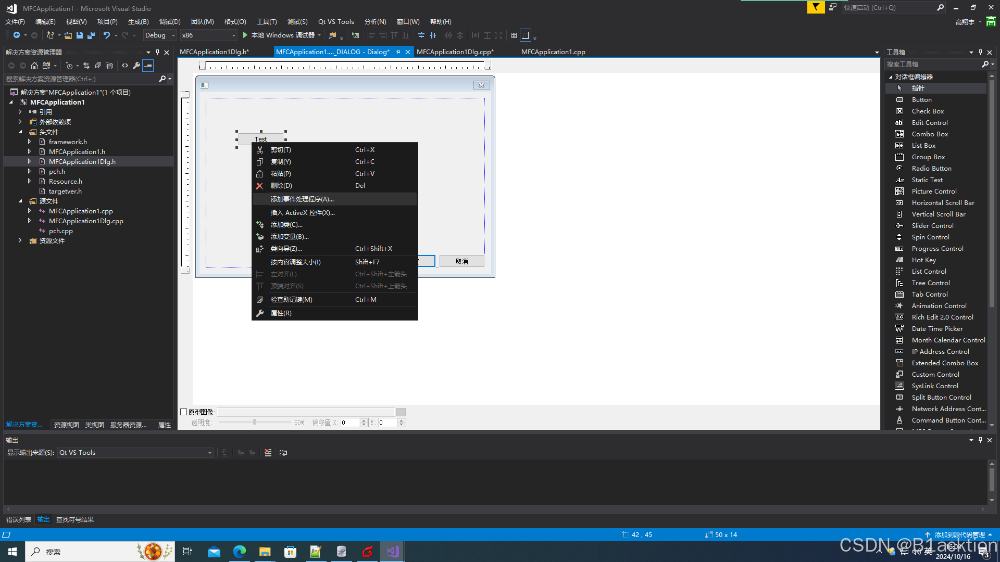Screen dimensions: 1000x562
Task: Enable the prototype image checkbox
Action: 183,412
